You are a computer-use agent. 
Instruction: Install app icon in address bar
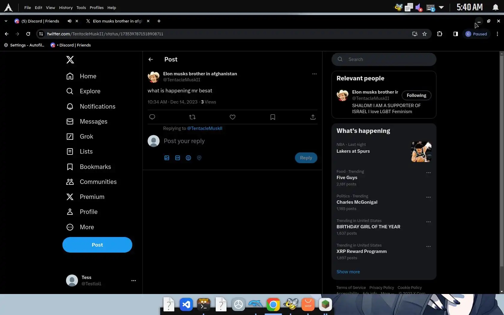pyautogui.click(x=415, y=34)
